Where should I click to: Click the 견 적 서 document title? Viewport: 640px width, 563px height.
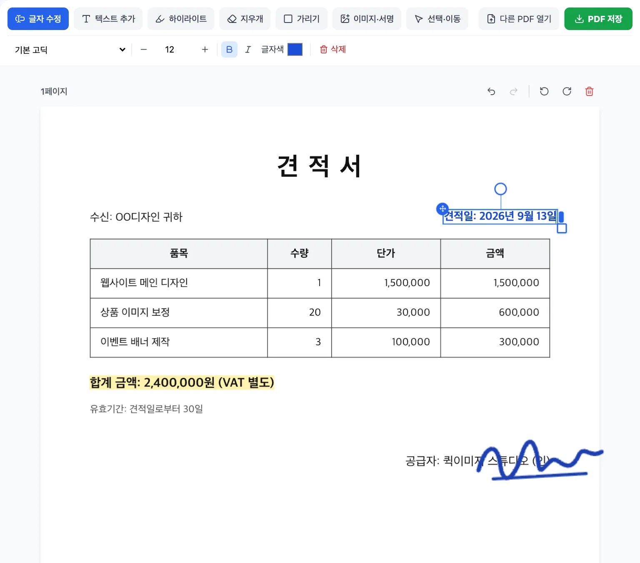(319, 166)
